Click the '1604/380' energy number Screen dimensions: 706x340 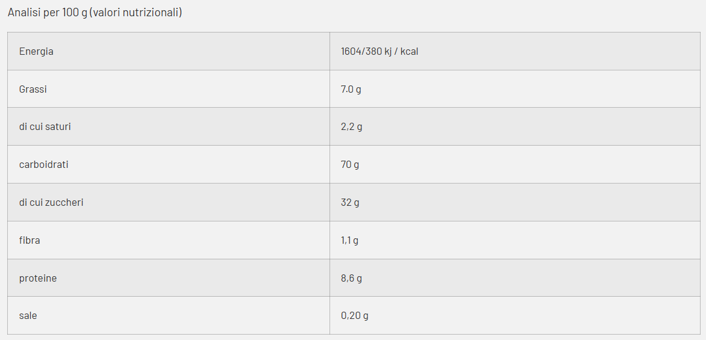coord(361,52)
